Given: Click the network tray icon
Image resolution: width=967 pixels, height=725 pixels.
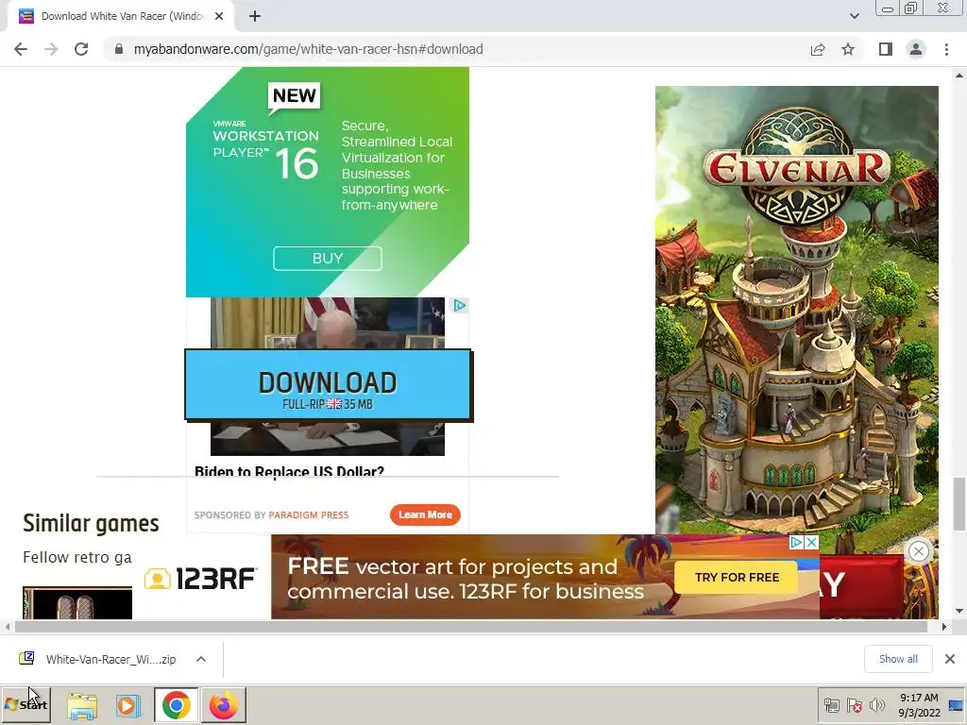Looking at the screenshot, I should coord(832,705).
